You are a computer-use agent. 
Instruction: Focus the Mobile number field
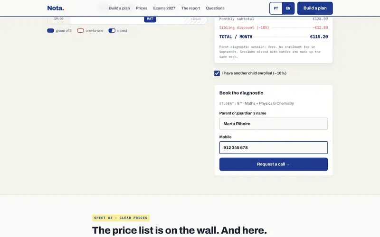pyautogui.click(x=274, y=147)
